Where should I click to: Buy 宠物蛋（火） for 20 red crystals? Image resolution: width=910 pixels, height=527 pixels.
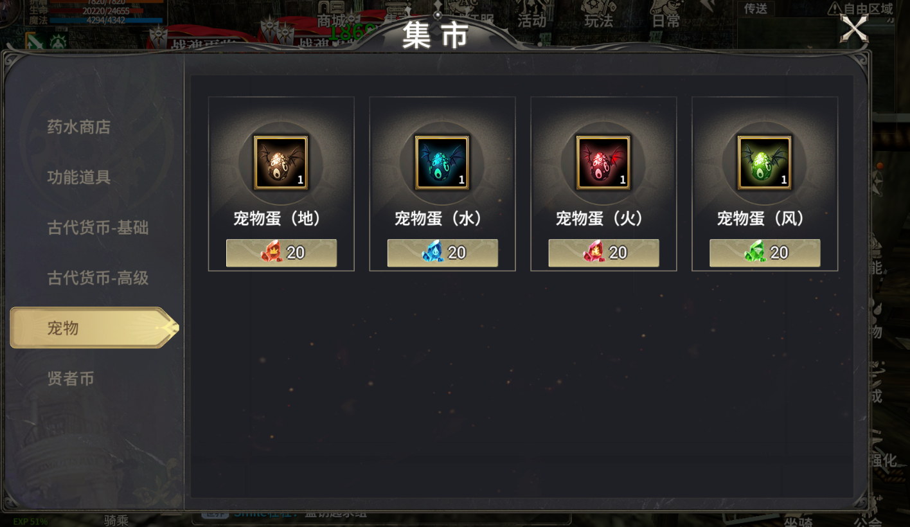[x=604, y=253]
